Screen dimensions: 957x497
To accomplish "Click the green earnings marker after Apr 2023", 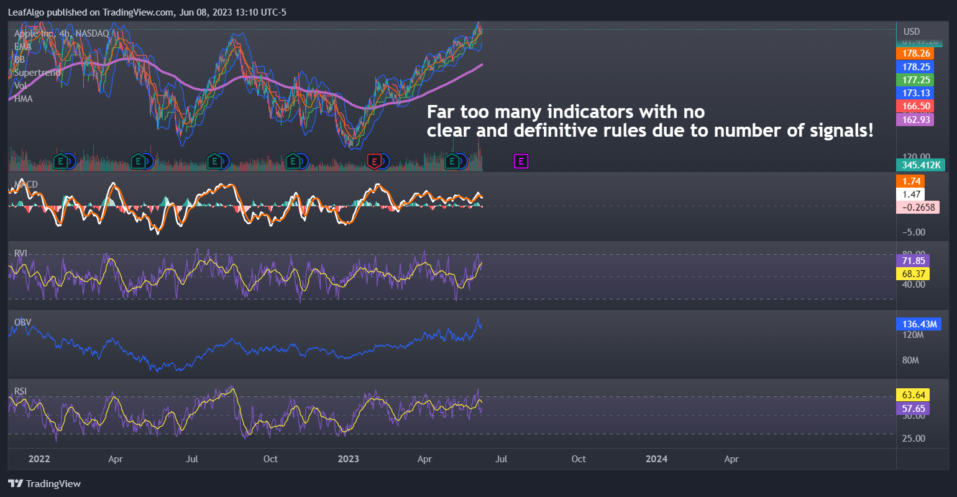I will (x=452, y=162).
